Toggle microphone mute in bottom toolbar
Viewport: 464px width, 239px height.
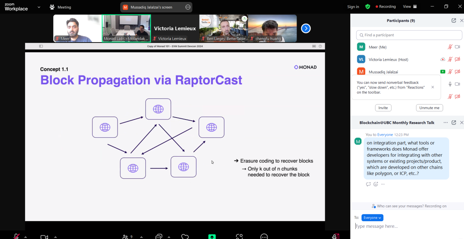17,236
